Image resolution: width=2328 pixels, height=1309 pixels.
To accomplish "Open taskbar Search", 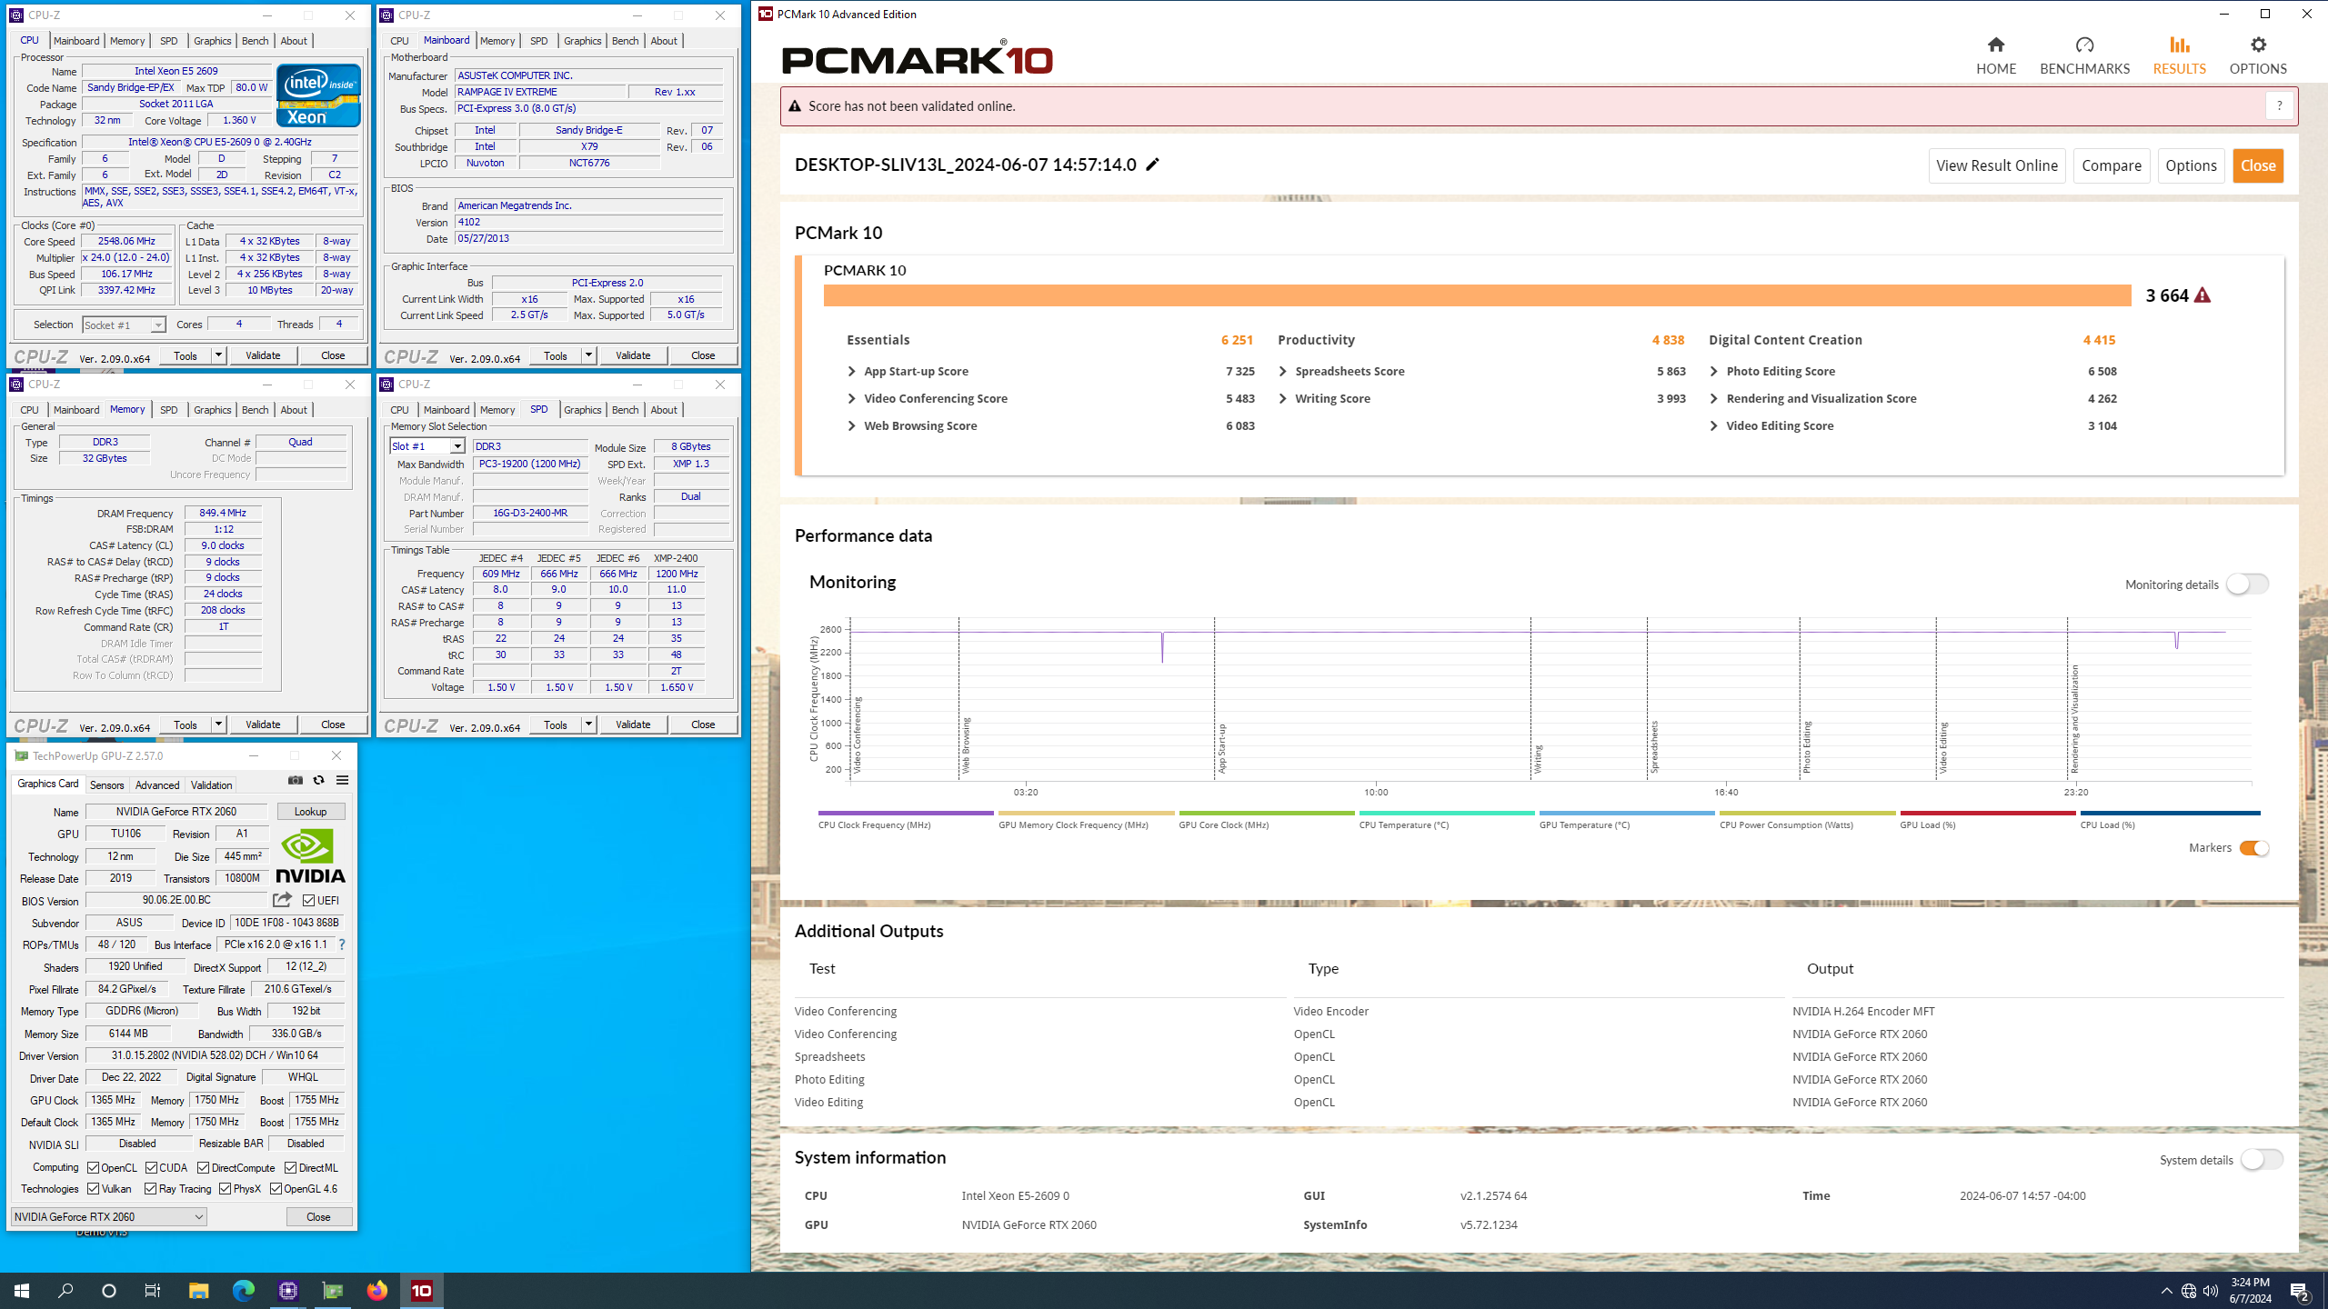I will 65,1290.
